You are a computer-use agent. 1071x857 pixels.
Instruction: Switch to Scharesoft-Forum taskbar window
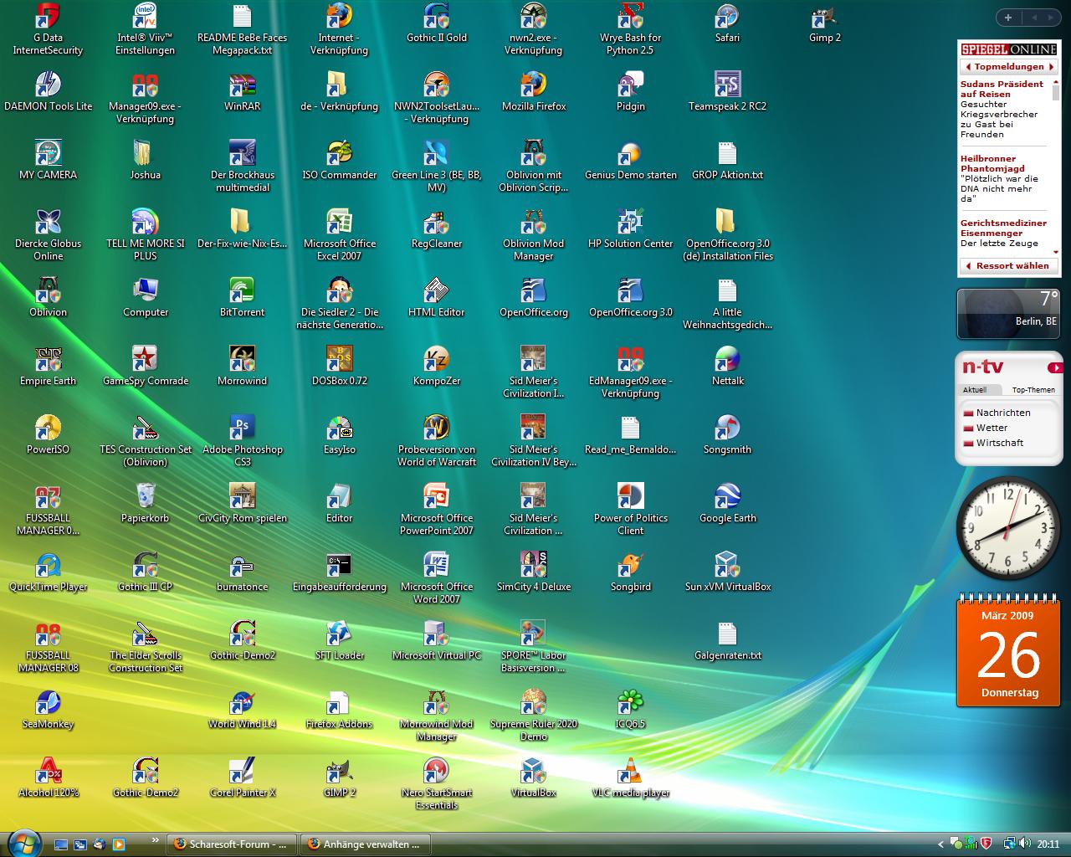click(231, 844)
